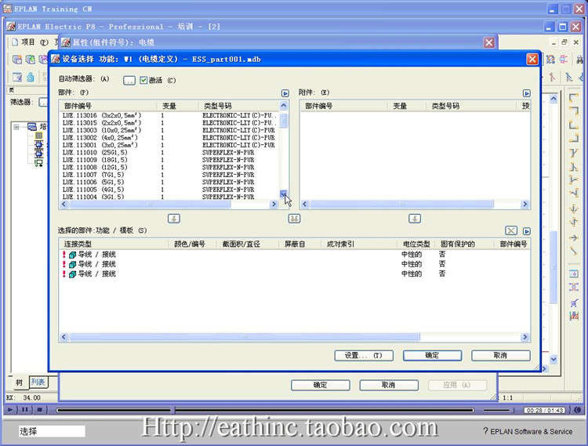Screen dimensions: 588x446
Task: Select part LUE.113001 (3x0,25mm²)
Action: click(x=169, y=145)
